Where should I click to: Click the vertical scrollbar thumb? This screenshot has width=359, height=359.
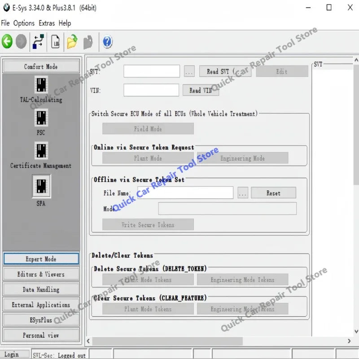pos(356,125)
